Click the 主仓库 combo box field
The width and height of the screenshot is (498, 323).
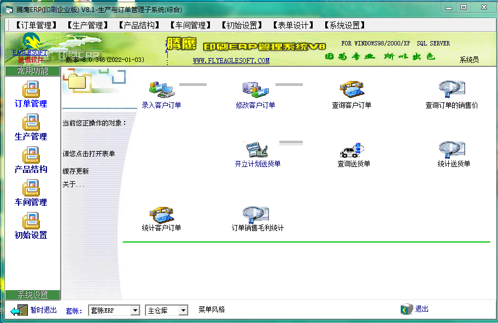coord(166,310)
